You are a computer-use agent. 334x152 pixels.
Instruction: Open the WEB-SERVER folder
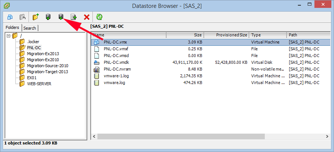point(39,84)
